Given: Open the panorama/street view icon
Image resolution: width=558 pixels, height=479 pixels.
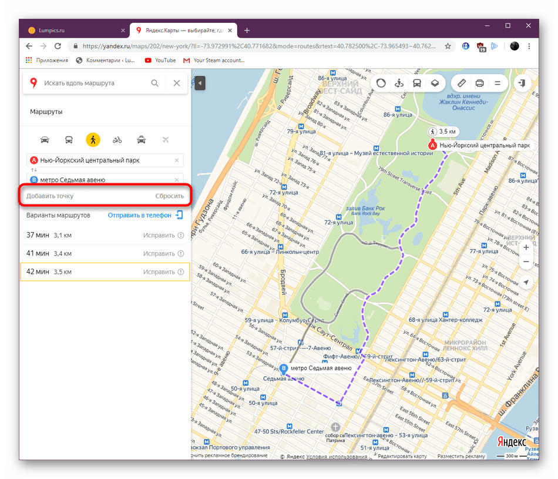Looking at the screenshot, I should click(x=399, y=83).
